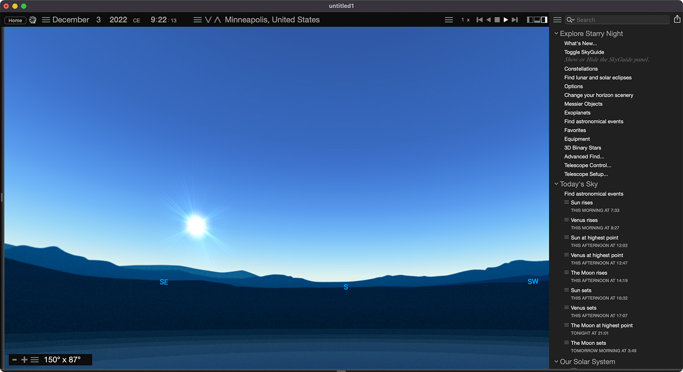Screen dimensions: 683x372
Task: Toggle the right pane layout view
Action: (545, 20)
